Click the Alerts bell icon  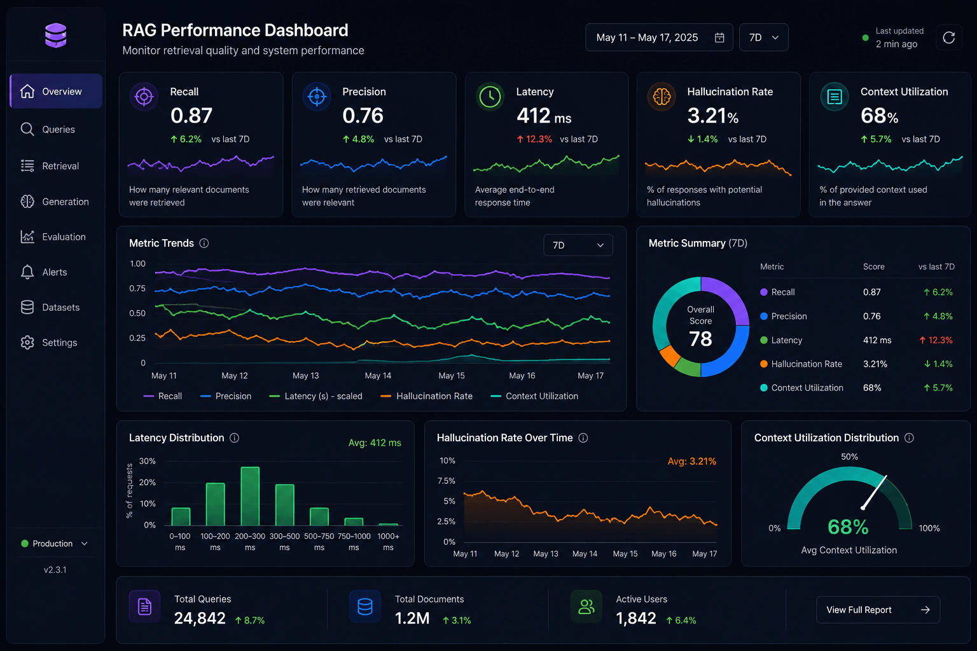coord(27,272)
